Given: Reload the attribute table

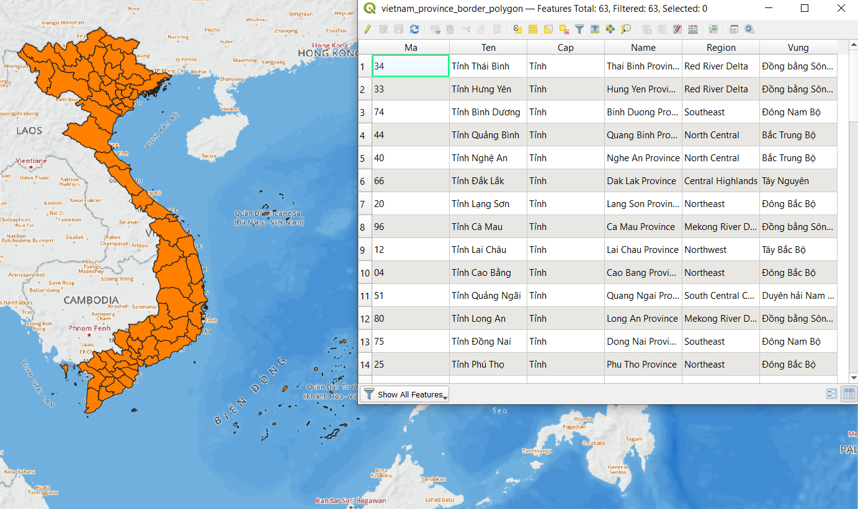Looking at the screenshot, I should click(x=414, y=29).
